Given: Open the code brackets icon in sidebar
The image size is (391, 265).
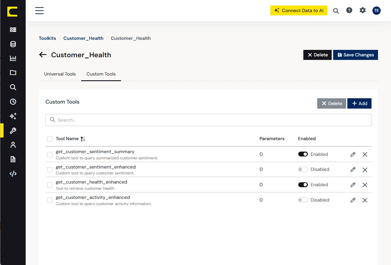Looking at the screenshot, I should pyautogui.click(x=13, y=174).
